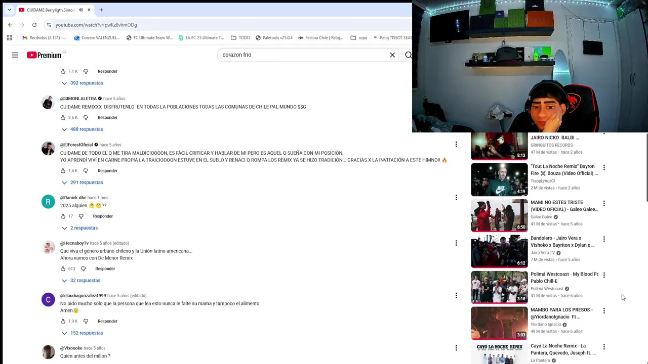Clear the search box with the X
This screenshot has width=648, height=364.
392,55
